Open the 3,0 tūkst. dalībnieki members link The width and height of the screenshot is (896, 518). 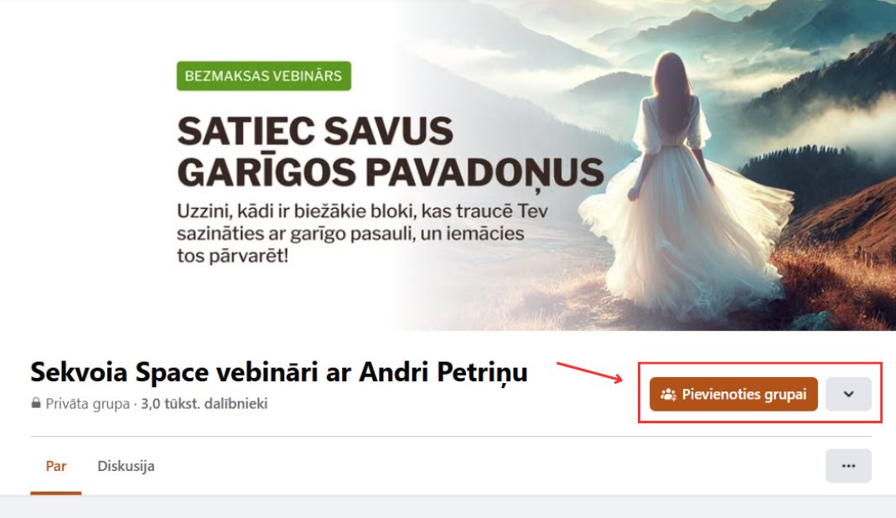(x=204, y=404)
